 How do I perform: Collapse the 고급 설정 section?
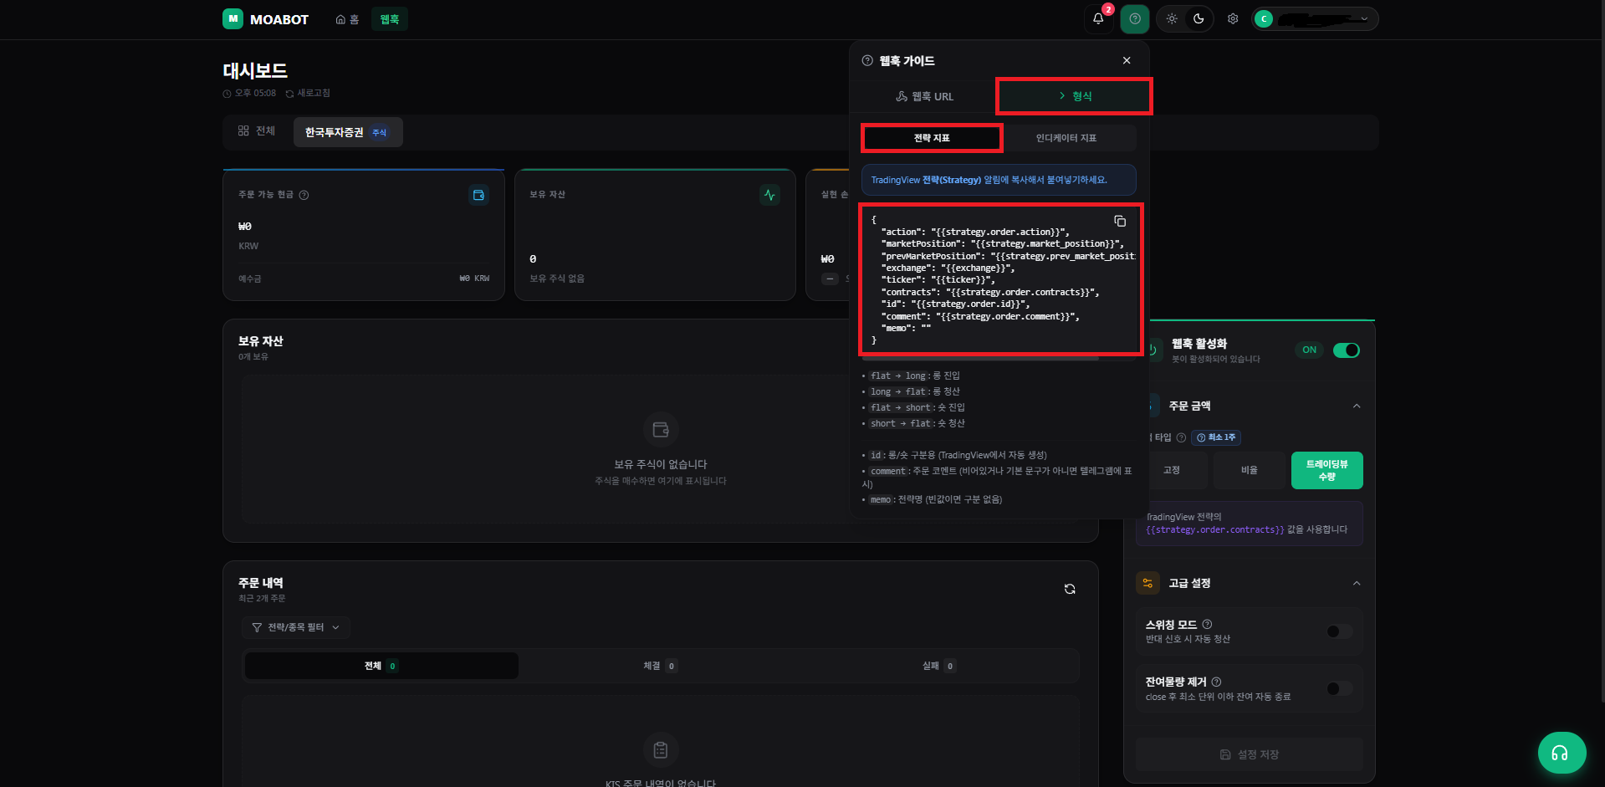pyautogui.click(x=1357, y=583)
